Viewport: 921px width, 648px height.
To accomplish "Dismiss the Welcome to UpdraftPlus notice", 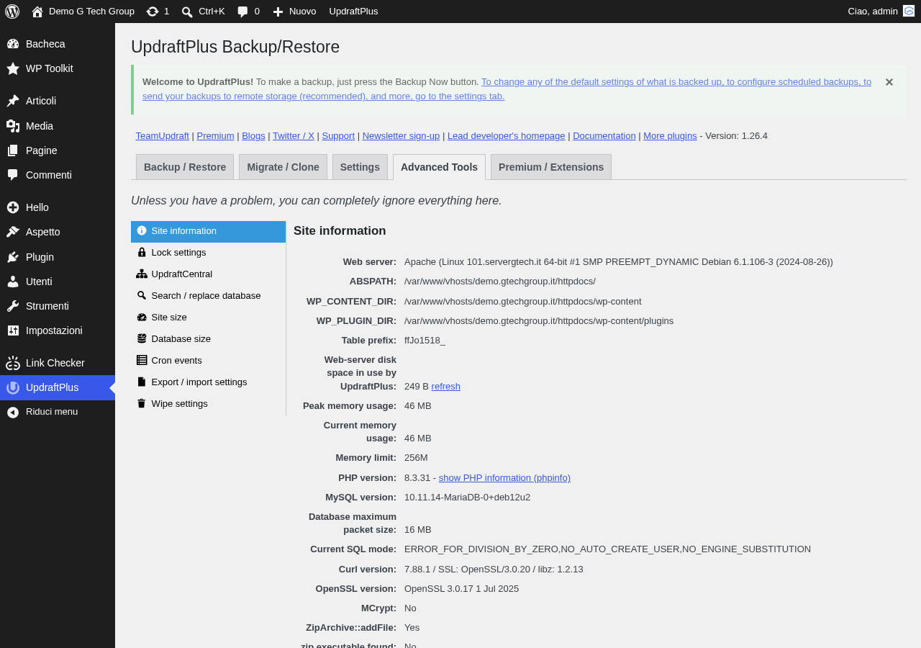I will (889, 82).
